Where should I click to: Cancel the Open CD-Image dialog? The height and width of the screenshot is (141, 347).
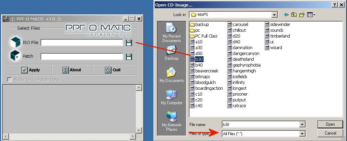pyautogui.click(x=330, y=133)
